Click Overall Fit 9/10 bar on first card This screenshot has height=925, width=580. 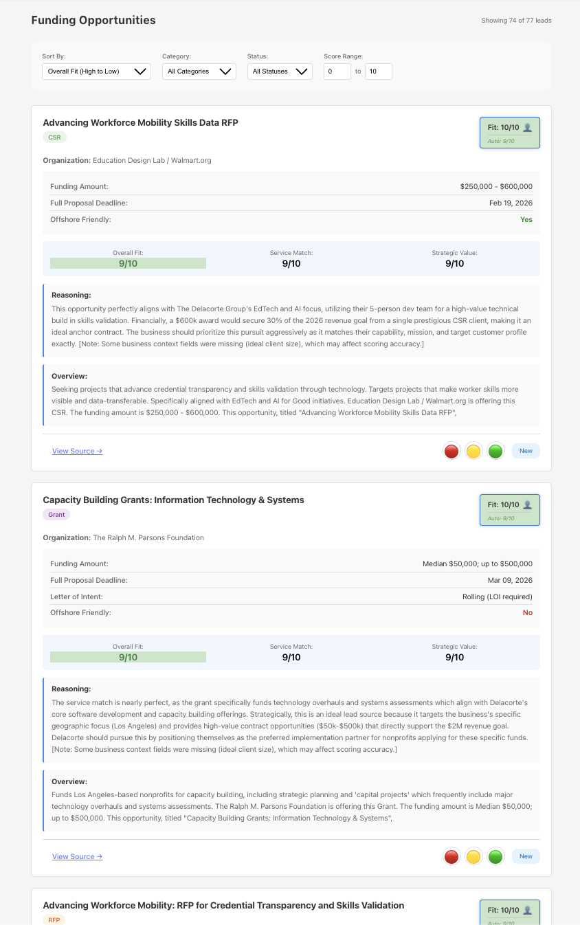click(x=128, y=263)
